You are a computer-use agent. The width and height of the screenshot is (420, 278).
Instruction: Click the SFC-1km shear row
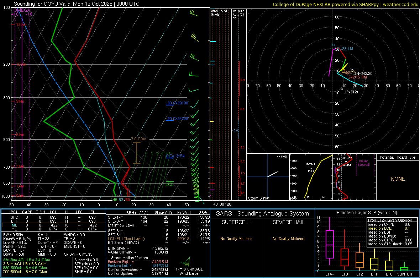point(159,217)
